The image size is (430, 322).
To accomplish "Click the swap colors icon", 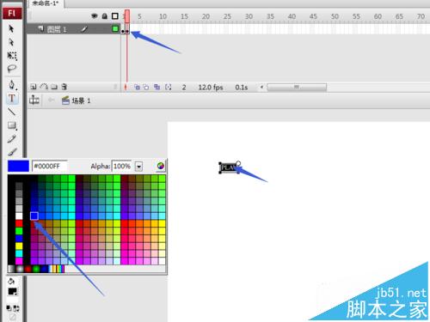I will (x=16, y=308).
